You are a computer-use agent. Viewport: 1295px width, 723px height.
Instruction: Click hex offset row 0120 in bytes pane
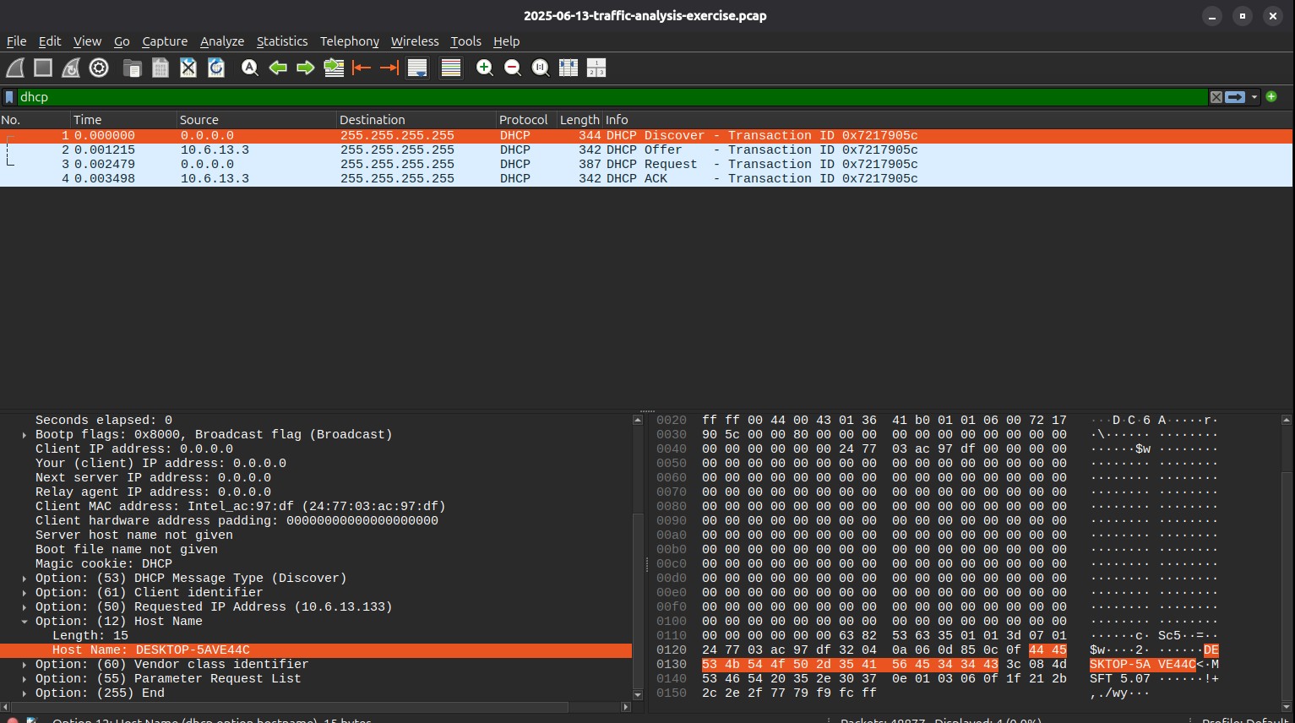pyautogui.click(x=671, y=650)
